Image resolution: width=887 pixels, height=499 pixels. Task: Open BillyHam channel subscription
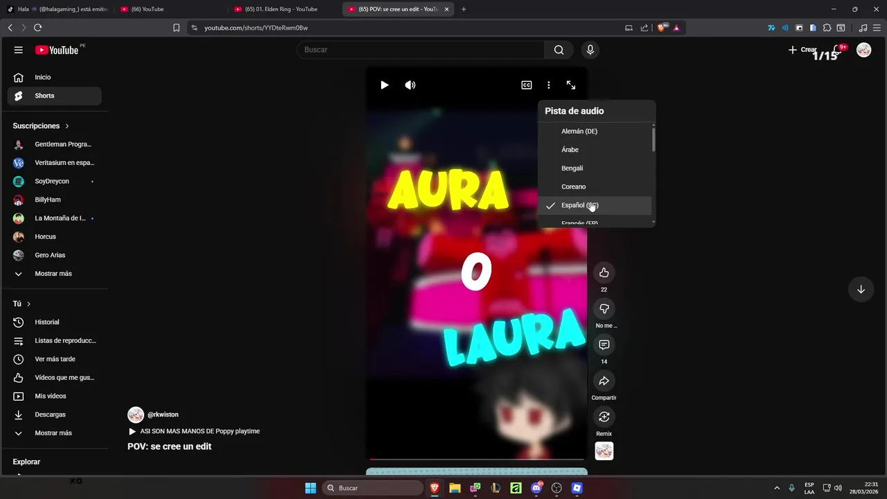(x=55, y=200)
